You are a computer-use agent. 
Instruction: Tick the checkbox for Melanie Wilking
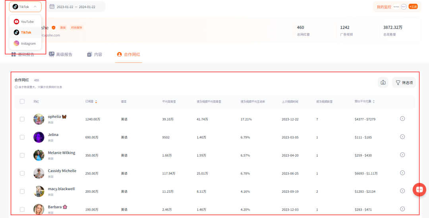pos(22,155)
